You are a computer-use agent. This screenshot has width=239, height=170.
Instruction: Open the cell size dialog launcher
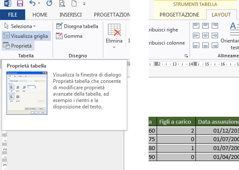coord(186,56)
